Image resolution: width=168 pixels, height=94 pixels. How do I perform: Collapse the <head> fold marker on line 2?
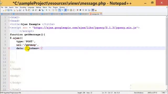point(9,21)
